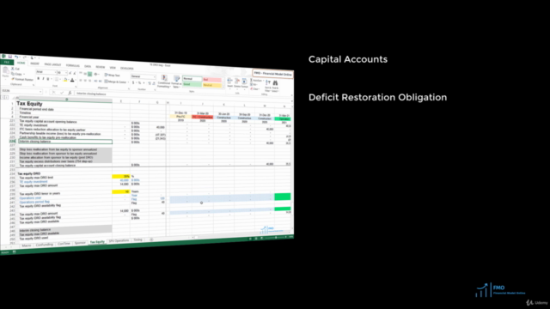Click the Fill Color bucket icon
The image size is (550, 309).
click(65, 80)
